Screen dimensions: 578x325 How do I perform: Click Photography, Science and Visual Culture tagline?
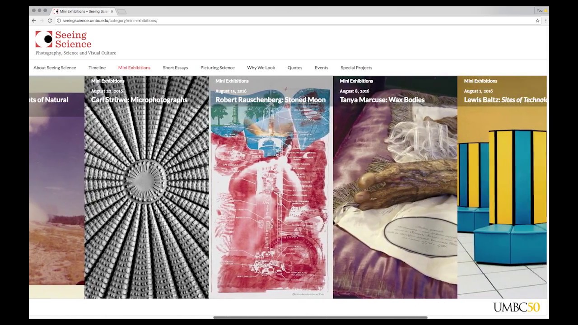(76, 53)
